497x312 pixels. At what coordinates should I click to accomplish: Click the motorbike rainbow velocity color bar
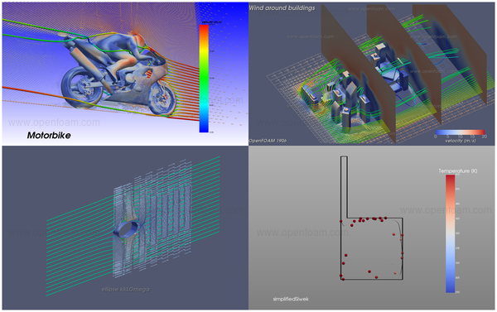click(204, 79)
